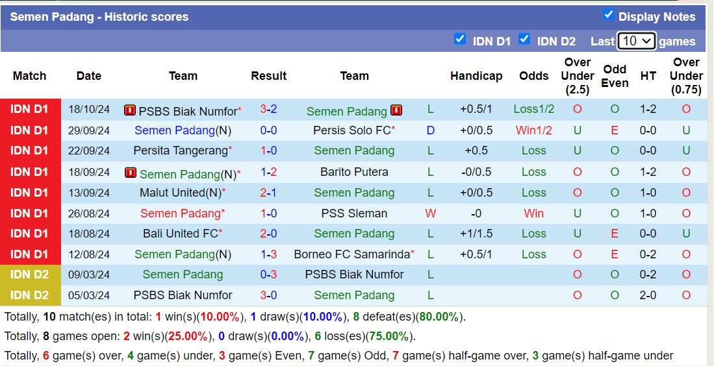Viewport: 714px width, 366px height.
Task: Click handicap +0.5/1 in 18/10/24 row
Action: tap(476, 109)
